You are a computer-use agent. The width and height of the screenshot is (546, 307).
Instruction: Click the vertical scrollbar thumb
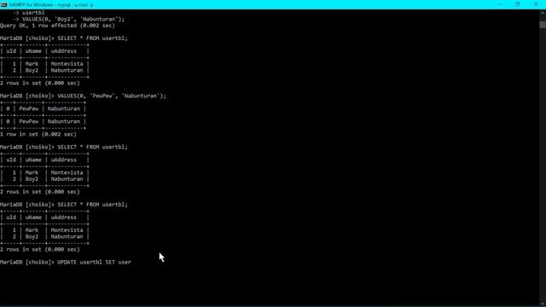pyautogui.click(x=543, y=25)
